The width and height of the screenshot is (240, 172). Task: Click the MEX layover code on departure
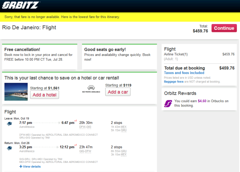pos(123,127)
